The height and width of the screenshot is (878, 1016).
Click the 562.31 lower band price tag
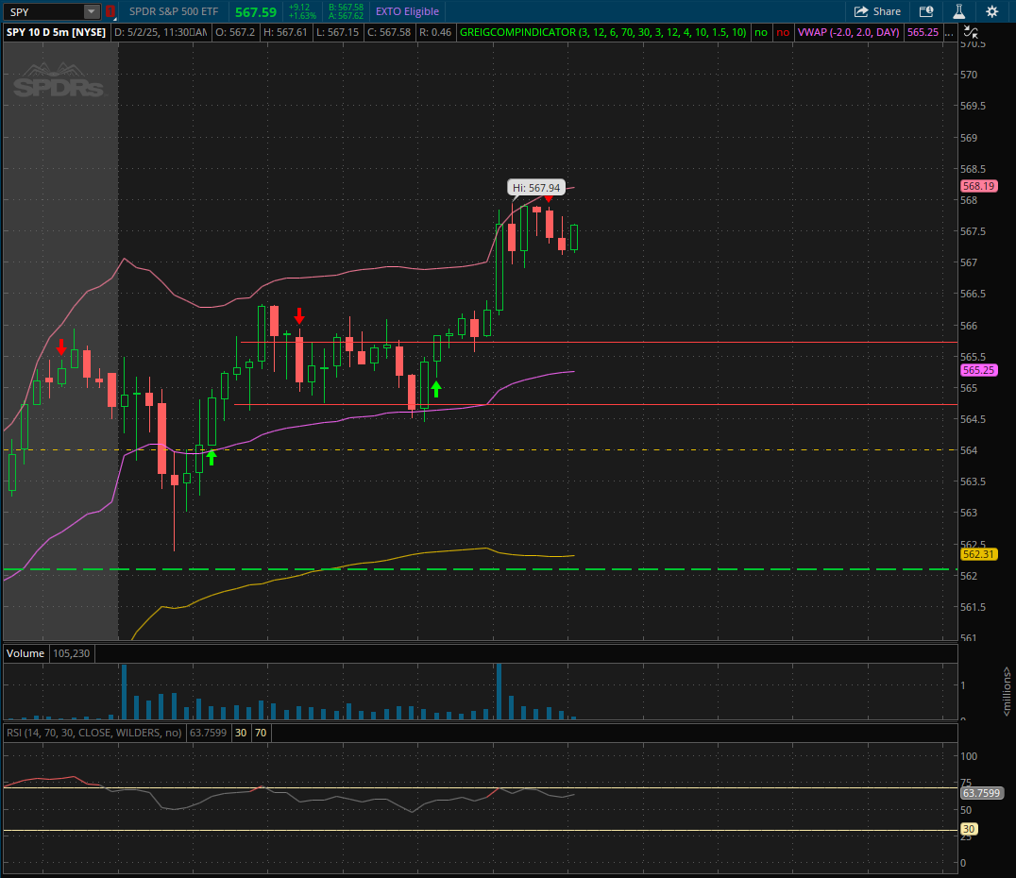(978, 554)
